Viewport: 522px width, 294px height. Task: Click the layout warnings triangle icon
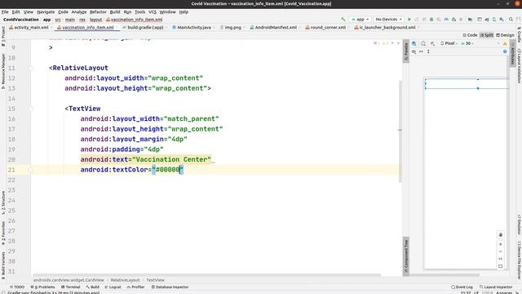[x=505, y=43]
